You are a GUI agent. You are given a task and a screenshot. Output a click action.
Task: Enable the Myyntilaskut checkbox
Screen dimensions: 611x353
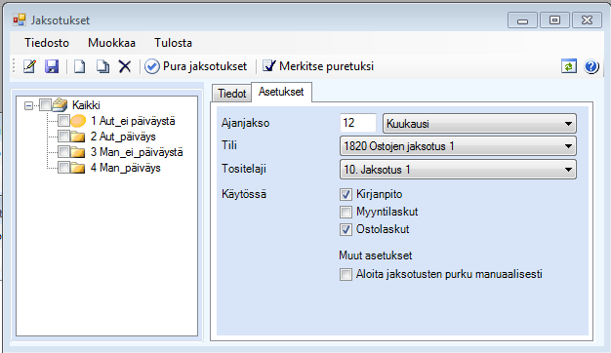tap(346, 212)
